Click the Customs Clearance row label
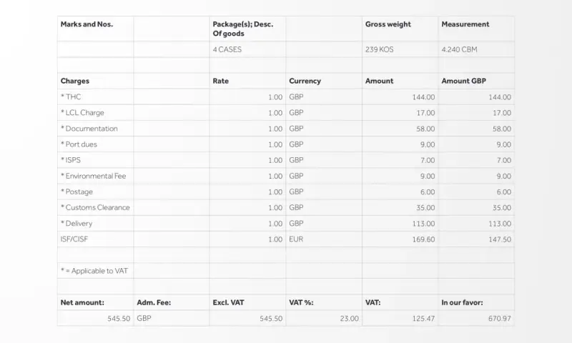 pos(95,207)
